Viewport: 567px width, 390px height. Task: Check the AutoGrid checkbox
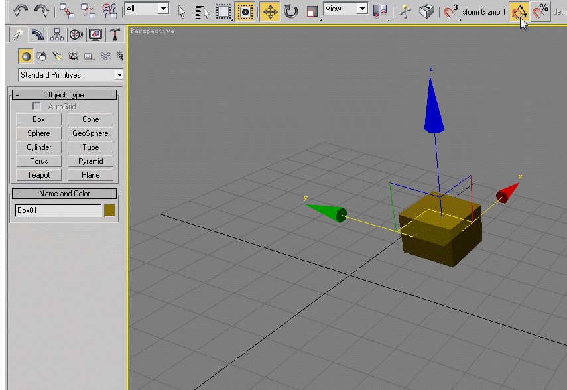point(36,106)
